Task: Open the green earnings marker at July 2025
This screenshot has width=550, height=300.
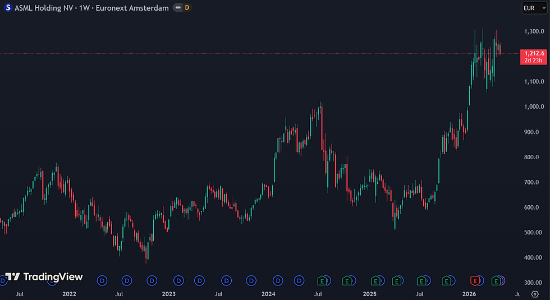Action: (421, 281)
